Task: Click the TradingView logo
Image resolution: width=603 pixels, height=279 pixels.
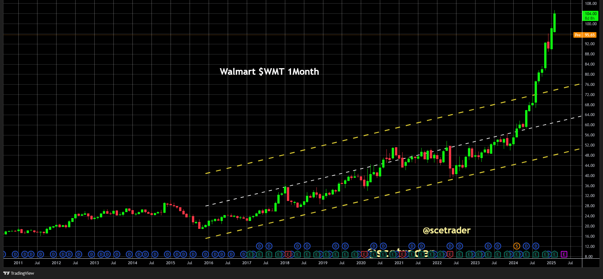Action: 19,273
